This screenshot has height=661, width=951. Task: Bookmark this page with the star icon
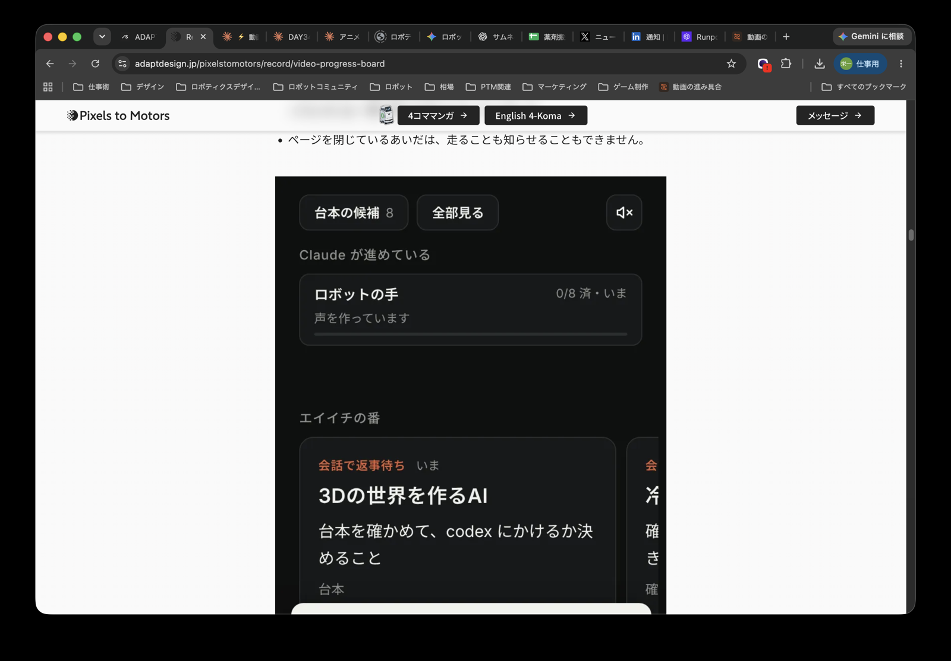tap(731, 64)
